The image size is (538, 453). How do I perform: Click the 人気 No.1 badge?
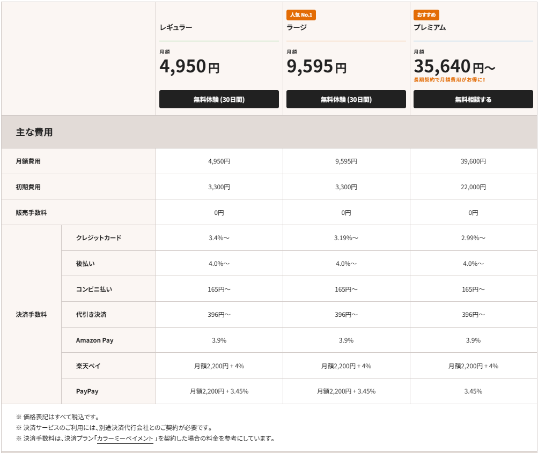(x=301, y=15)
